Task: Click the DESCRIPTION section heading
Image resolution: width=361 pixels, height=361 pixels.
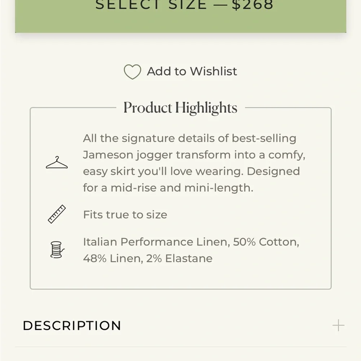Action: (x=72, y=326)
